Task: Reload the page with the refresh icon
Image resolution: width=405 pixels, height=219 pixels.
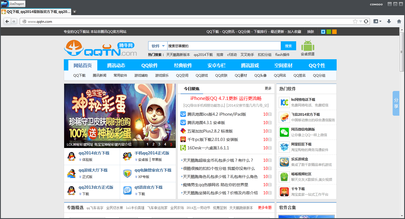Action: 366,21
